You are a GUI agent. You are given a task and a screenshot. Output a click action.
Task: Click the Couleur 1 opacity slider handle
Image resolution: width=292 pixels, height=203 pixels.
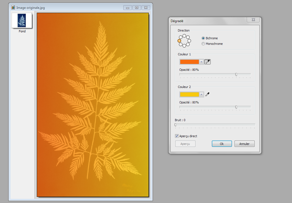236,74
